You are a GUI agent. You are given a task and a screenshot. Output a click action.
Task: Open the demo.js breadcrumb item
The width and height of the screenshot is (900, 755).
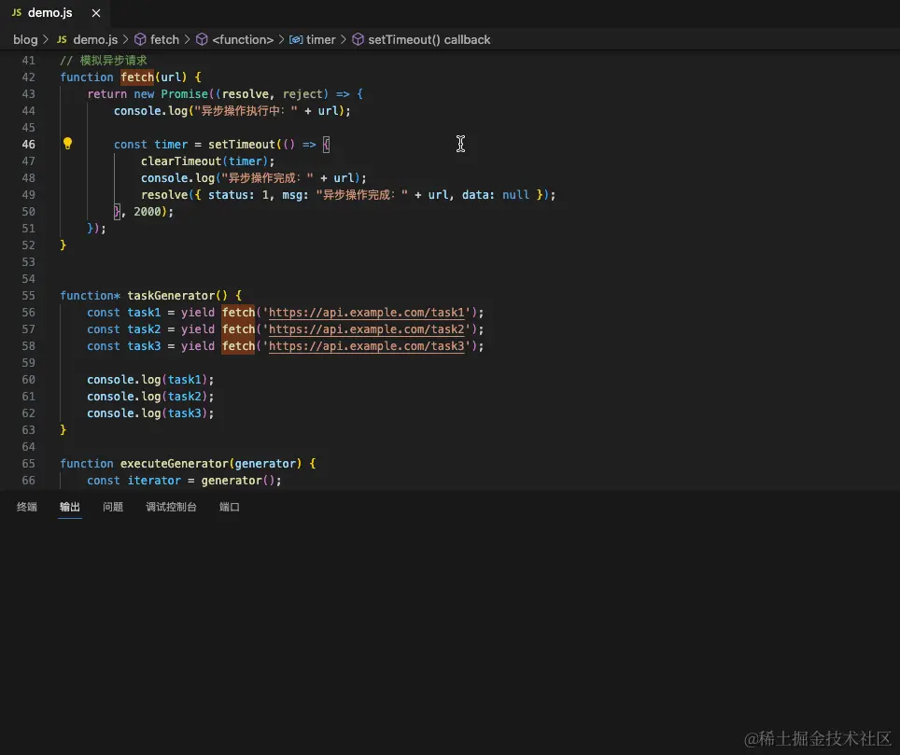(x=95, y=39)
